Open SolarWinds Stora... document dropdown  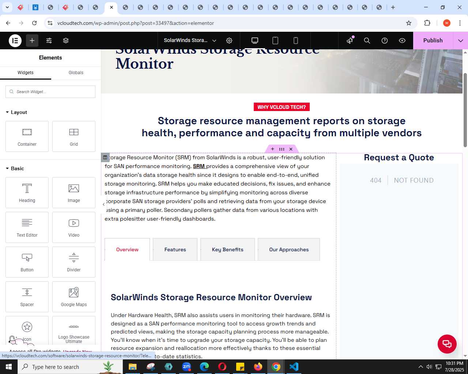pos(190,41)
